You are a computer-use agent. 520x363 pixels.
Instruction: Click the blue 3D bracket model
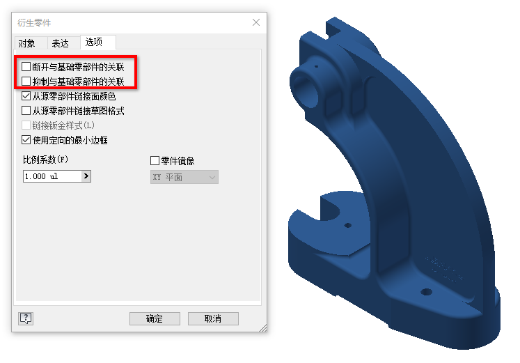395,186
